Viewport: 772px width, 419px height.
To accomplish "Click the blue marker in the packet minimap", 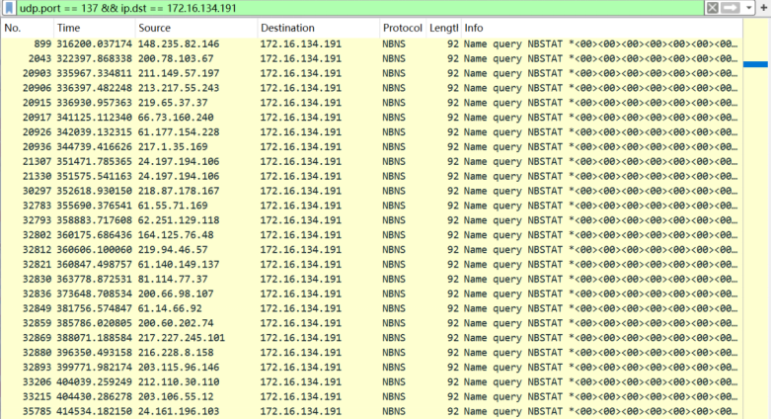I will 756,64.
